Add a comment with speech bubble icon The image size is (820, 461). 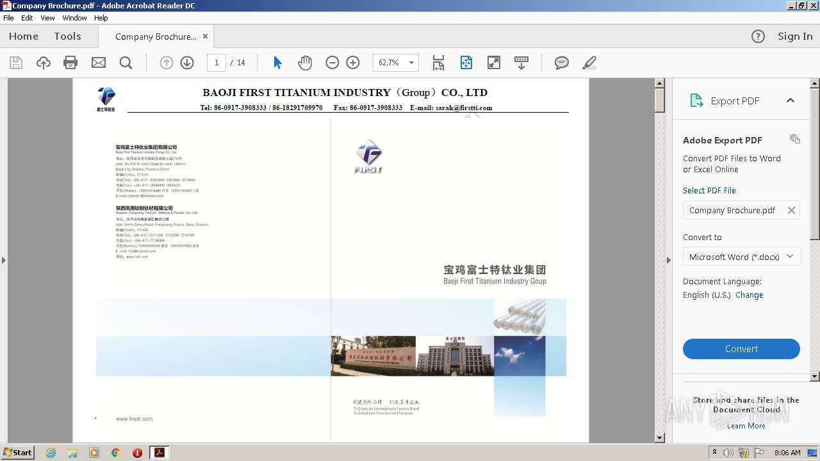click(562, 63)
